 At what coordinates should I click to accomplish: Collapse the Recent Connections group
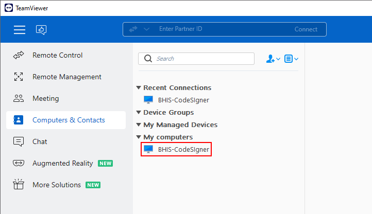pos(139,88)
